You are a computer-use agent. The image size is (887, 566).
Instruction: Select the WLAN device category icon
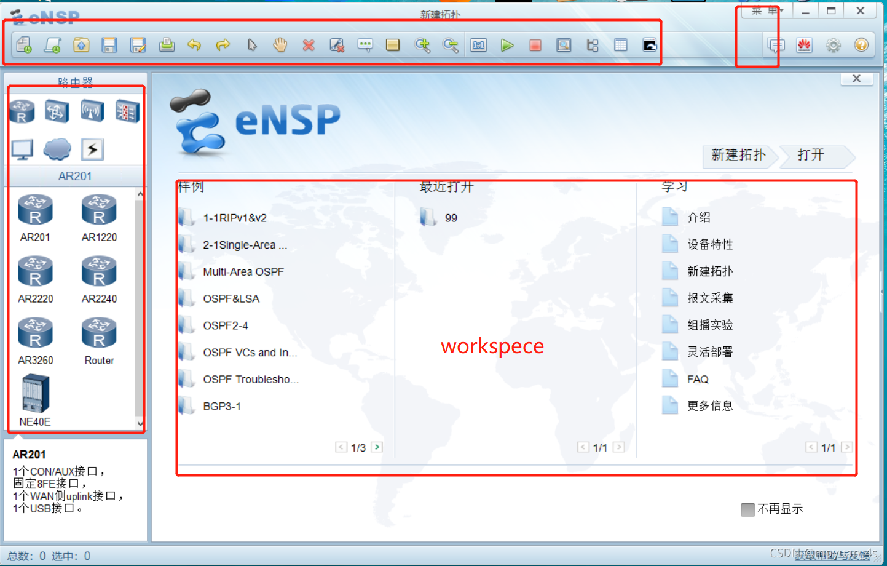92,112
